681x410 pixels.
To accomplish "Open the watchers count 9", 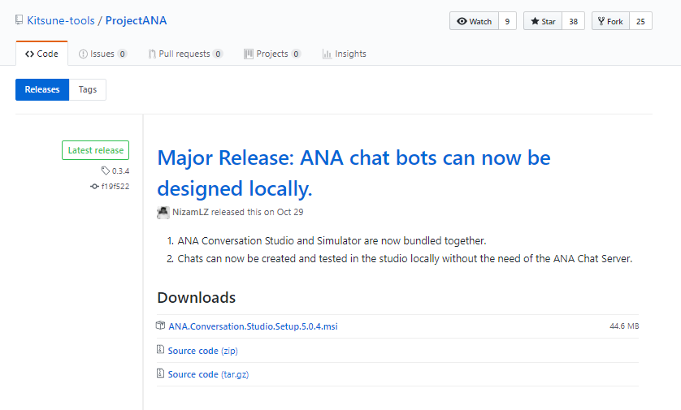I will coord(507,21).
